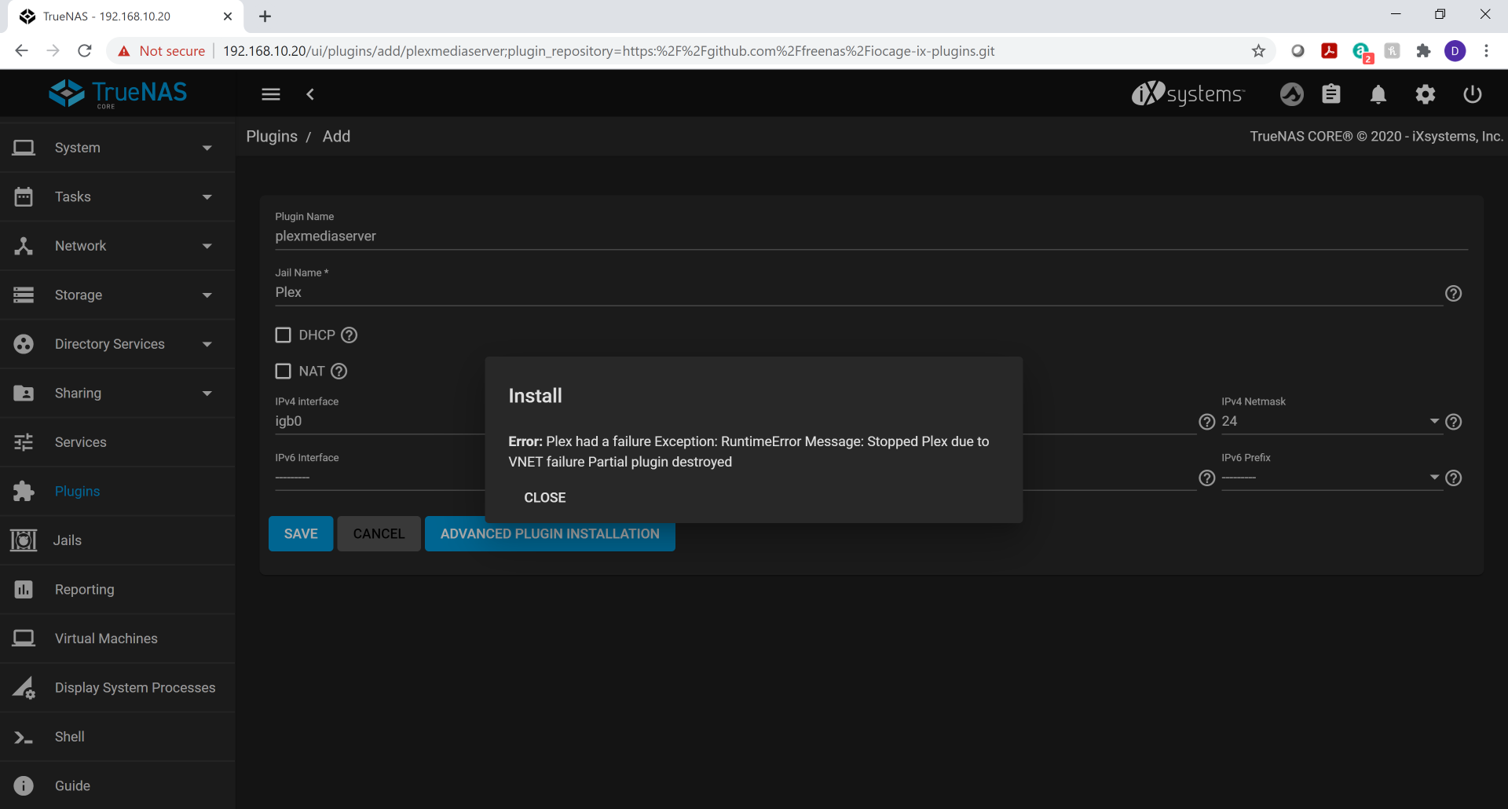The height and width of the screenshot is (809, 1508).
Task: Show help for IPv4 Netmask
Action: (x=1454, y=422)
